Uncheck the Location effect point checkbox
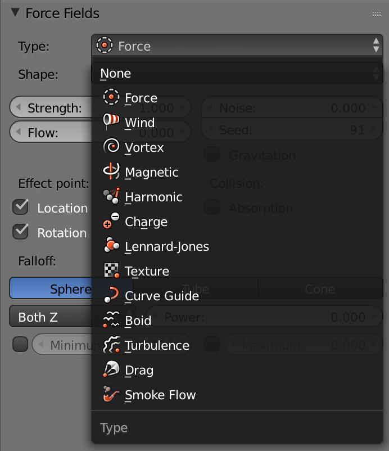The width and height of the screenshot is (389, 451). click(x=20, y=207)
